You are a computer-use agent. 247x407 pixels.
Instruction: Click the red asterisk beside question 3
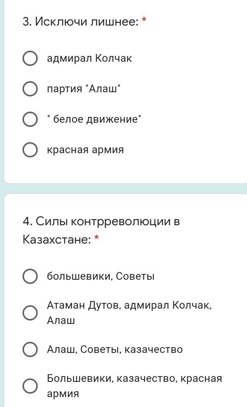(144, 21)
